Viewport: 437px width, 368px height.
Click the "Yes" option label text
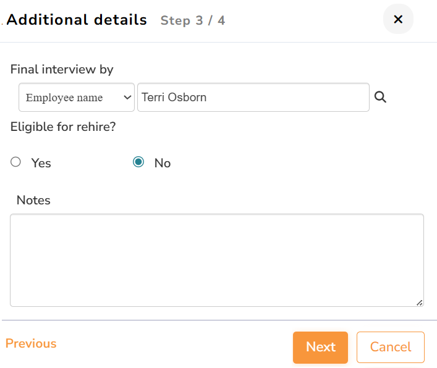[x=41, y=164]
